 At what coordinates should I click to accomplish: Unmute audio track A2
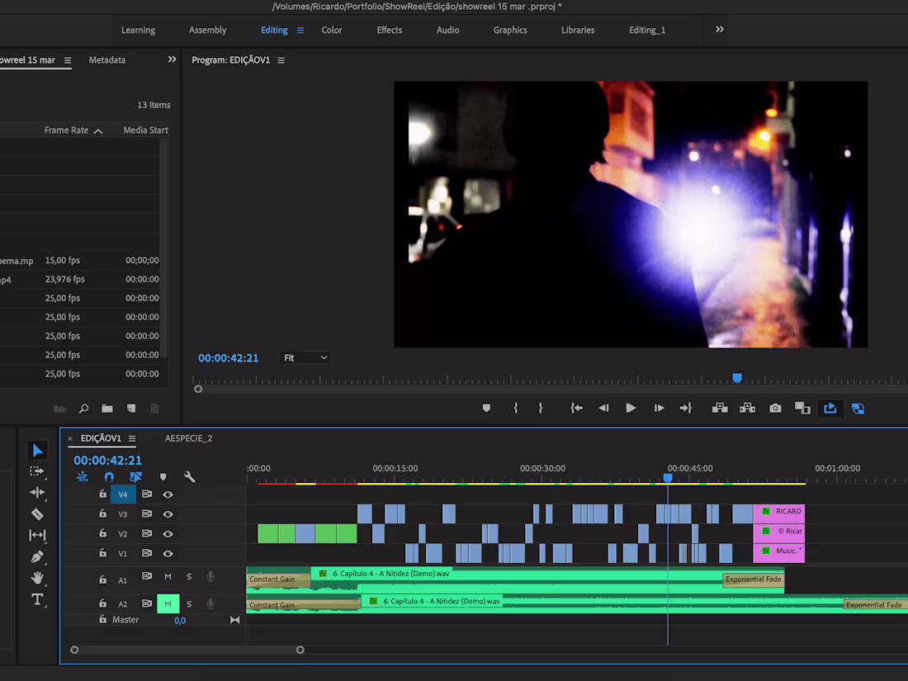[168, 603]
